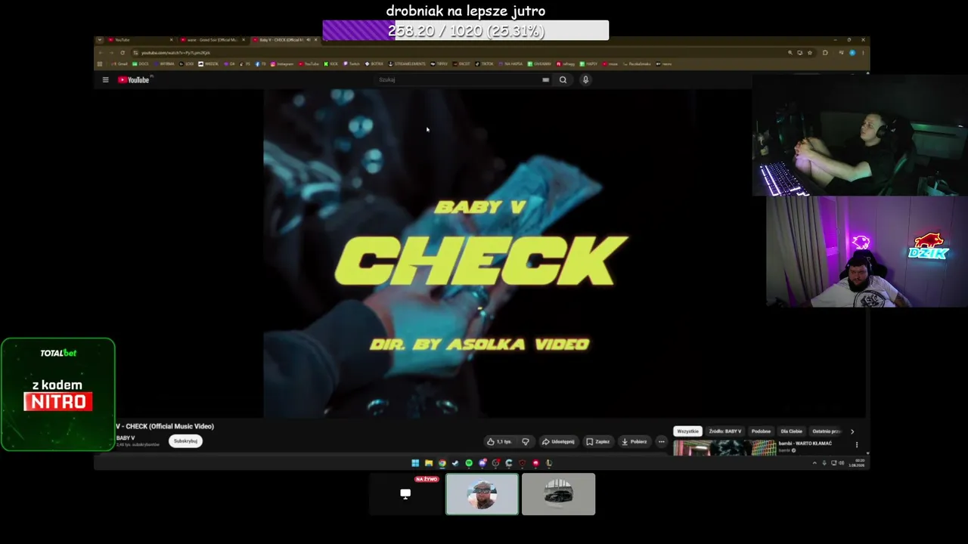Screen dimensions: 968x544
Task: Show more filter chips with the right chevron
Action: coord(852,431)
